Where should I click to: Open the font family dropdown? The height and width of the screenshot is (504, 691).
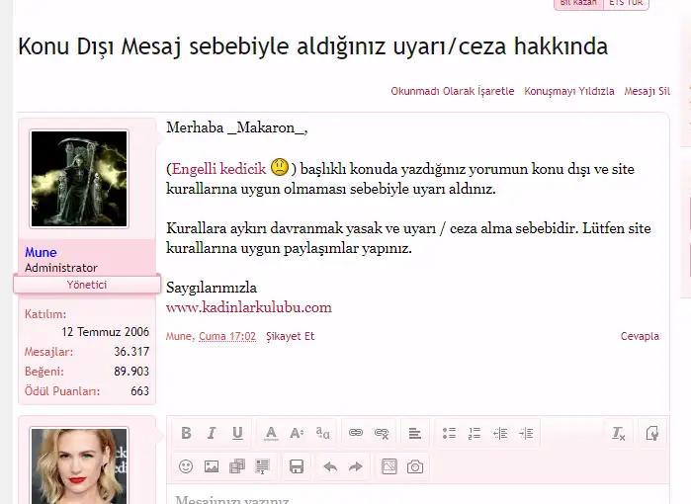(322, 433)
